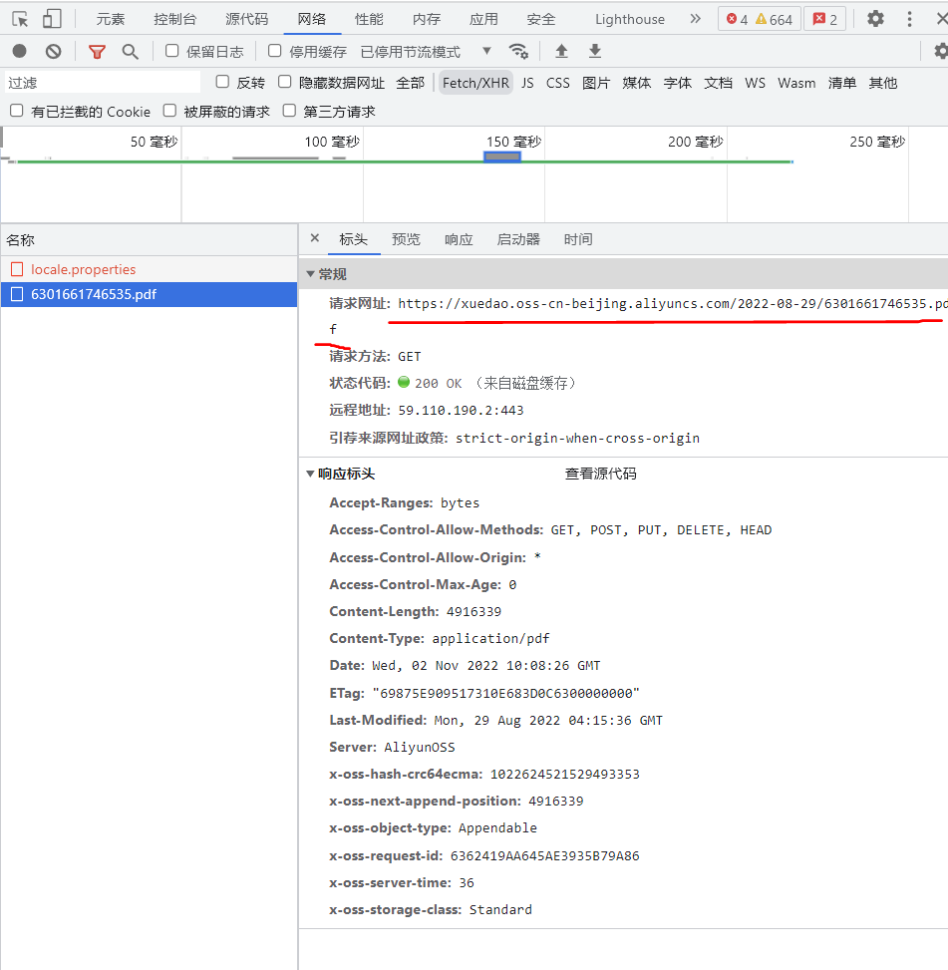Filter requests by 其他 type
Viewport: 948px width, 970px height.
(882, 83)
